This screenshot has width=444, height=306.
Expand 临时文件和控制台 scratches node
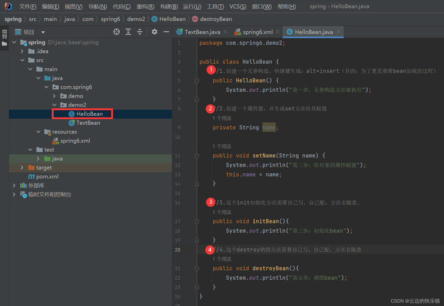point(14,195)
